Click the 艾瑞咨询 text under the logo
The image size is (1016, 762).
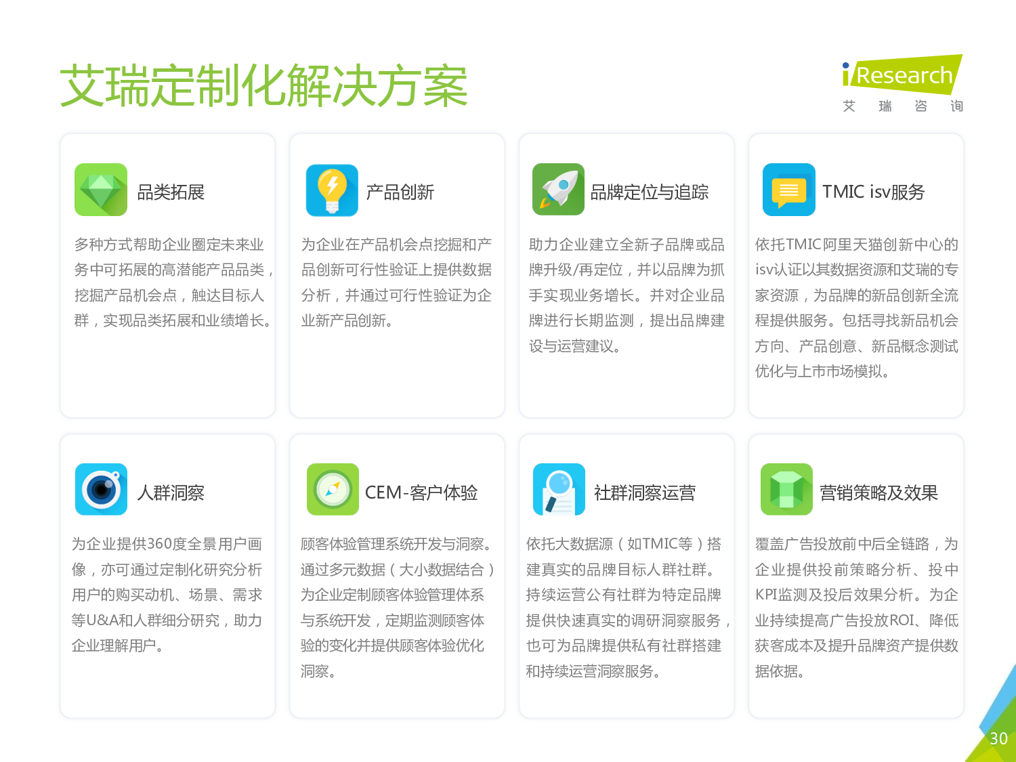coord(902,106)
